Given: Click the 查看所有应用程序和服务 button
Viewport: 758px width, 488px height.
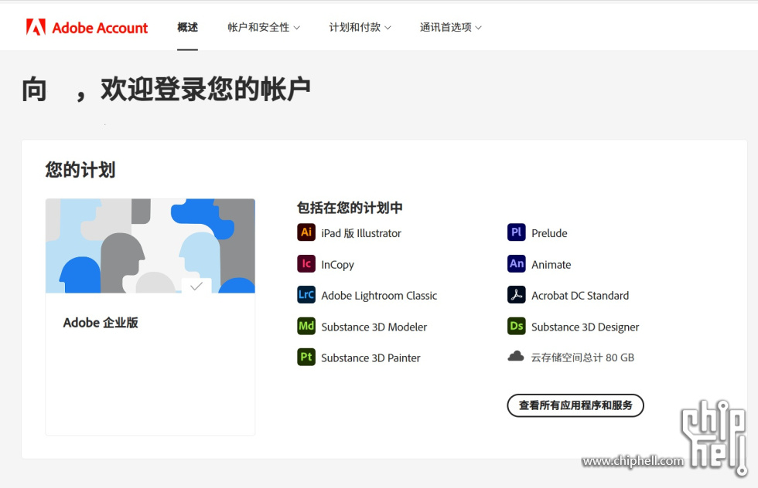Looking at the screenshot, I should 575,405.
